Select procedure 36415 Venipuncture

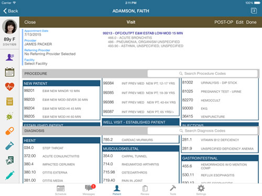[220, 117]
